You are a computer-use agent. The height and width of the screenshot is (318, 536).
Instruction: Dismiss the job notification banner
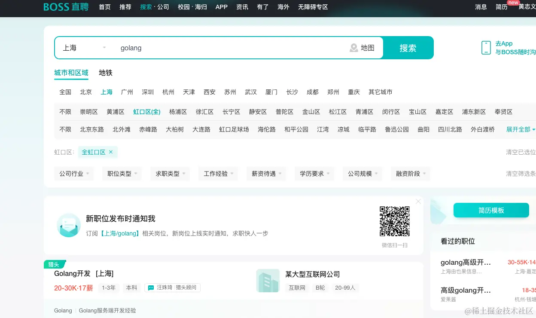(x=418, y=201)
